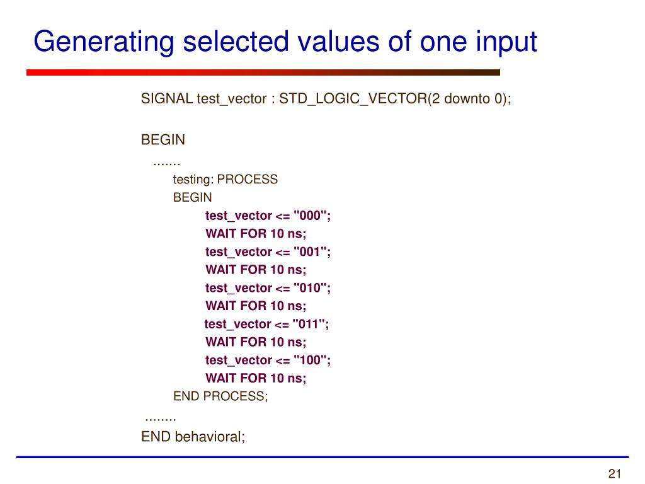645x484 pixels.
Task: Click the red gradient bar under the title
Action: (x=263, y=72)
